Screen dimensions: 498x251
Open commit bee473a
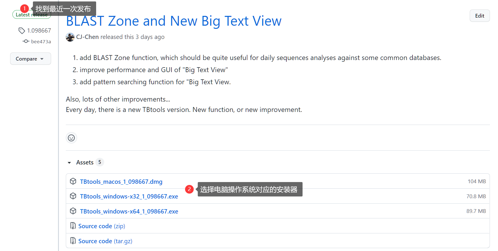pos(41,42)
